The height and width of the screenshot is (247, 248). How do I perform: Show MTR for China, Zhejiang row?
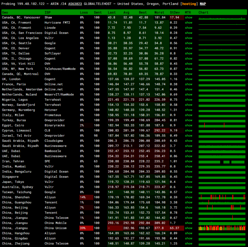pyautogui.click(x=189, y=244)
